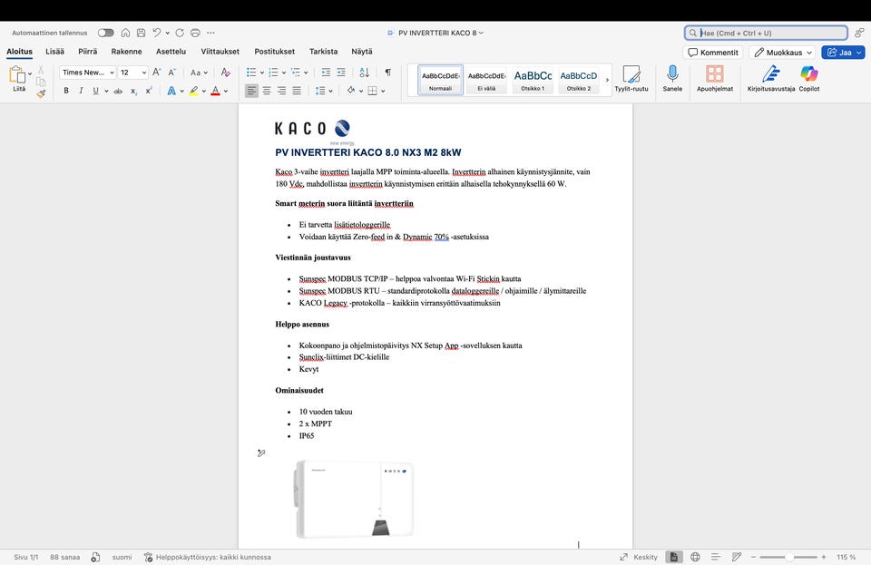This screenshot has width=871, height=565.
Task: Decrease the paragraph indent
Action: pyautogui.click(x=326, y=73)
